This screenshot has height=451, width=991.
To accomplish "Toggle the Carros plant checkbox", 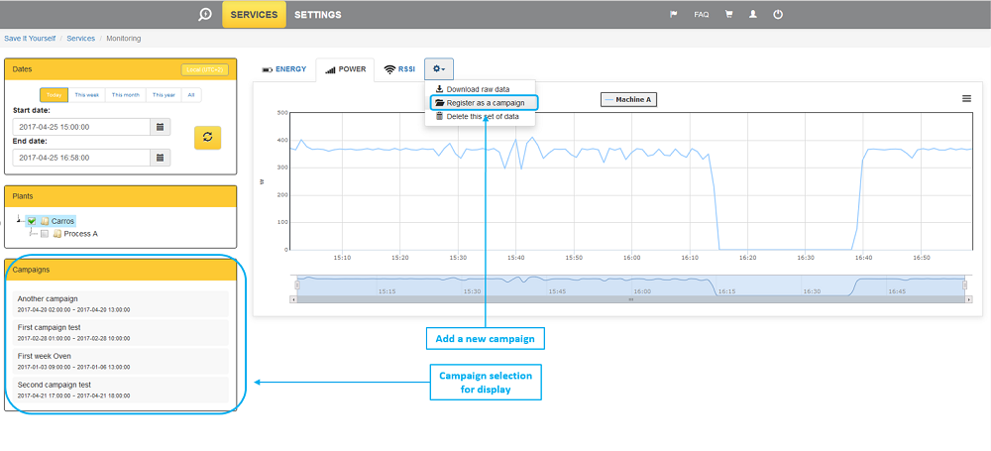I will click(32, 221).
